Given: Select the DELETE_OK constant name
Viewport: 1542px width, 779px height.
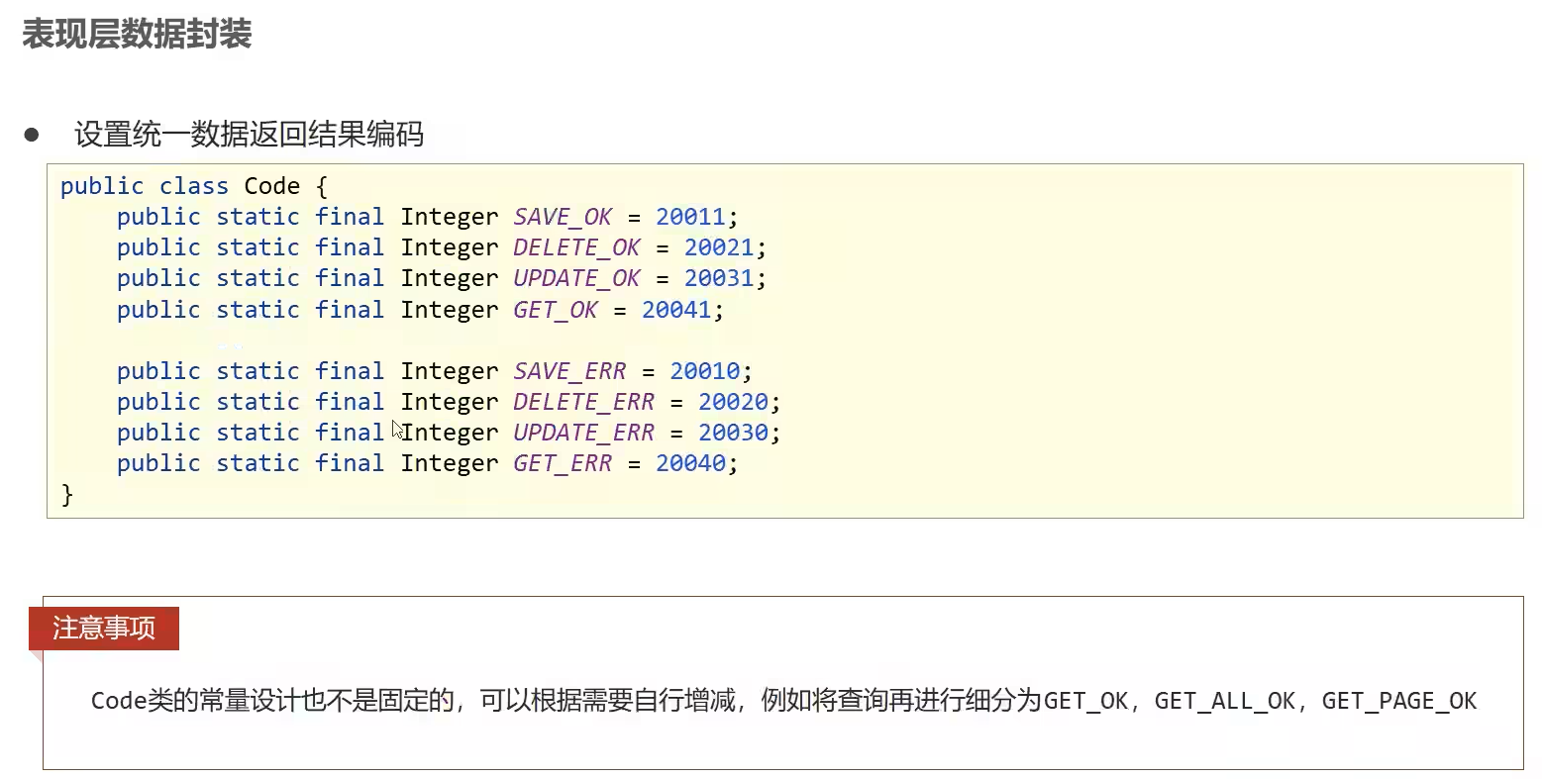Looking at the screenshot, I should pyautogui.click(x=576, y=247).
